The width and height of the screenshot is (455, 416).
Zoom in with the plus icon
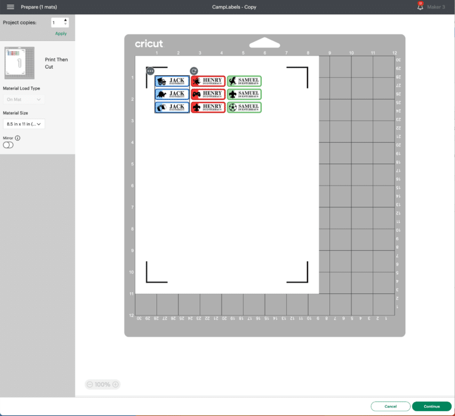(116, 385)
